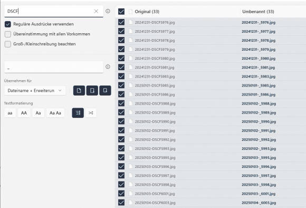Click the 'Umbenannt (33)' column header

258,12
